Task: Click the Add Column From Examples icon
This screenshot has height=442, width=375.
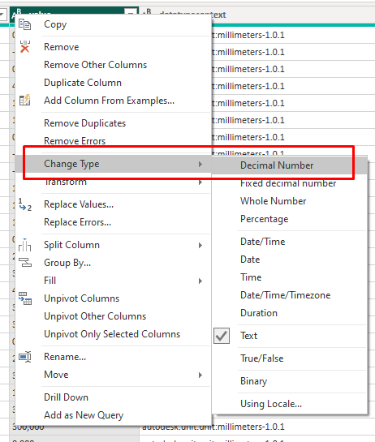Action: [25, 100]
